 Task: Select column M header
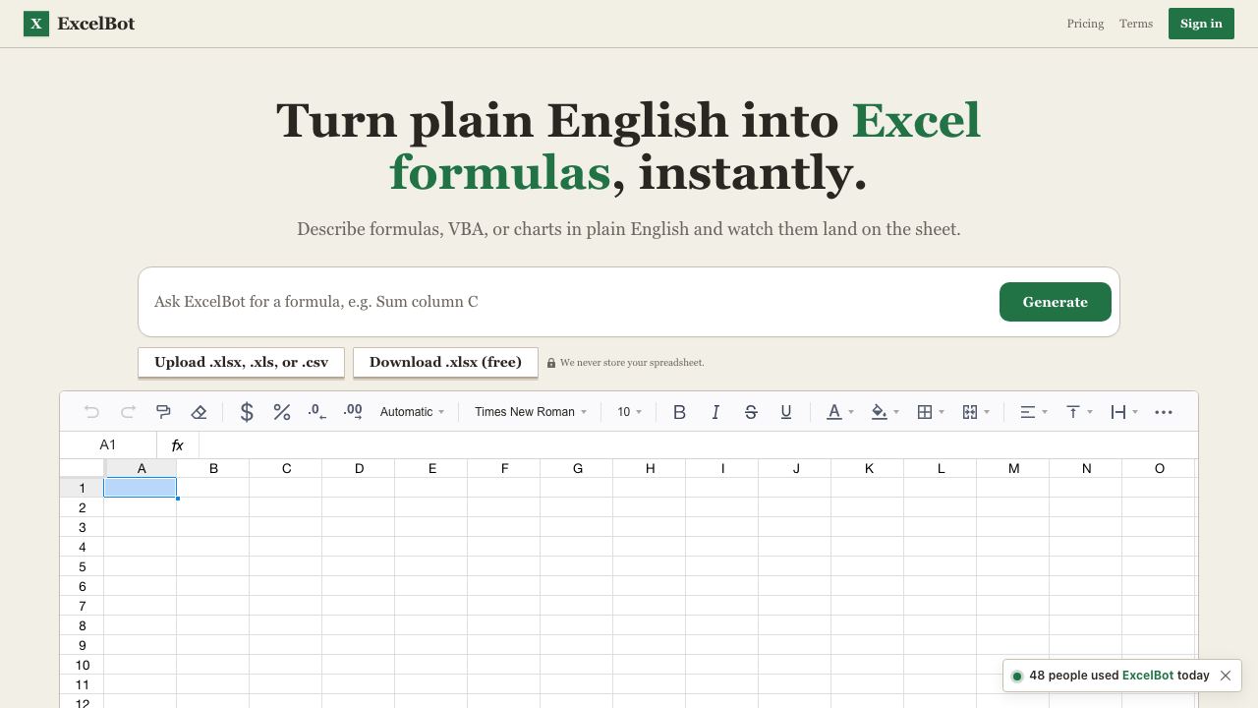(1013, 468)
